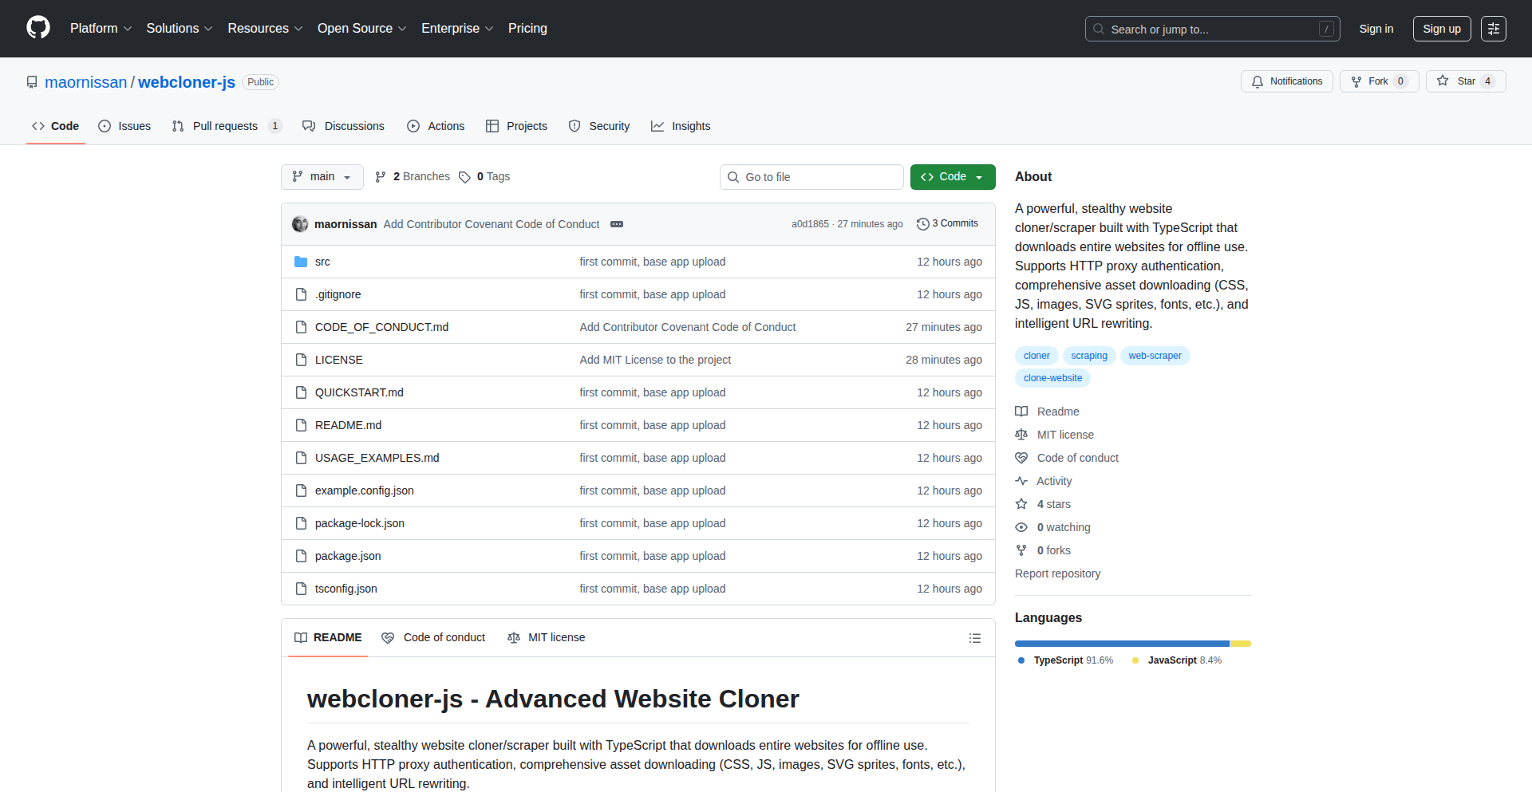Open the GitHub home logo

[x=37, y=28]
